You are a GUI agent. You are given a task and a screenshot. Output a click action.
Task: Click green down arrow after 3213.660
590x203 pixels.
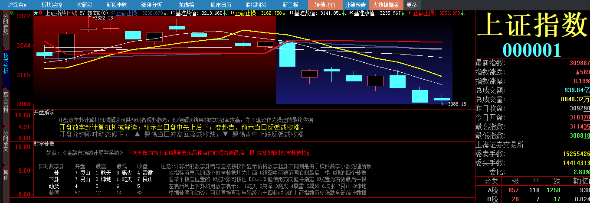(224, 13)
